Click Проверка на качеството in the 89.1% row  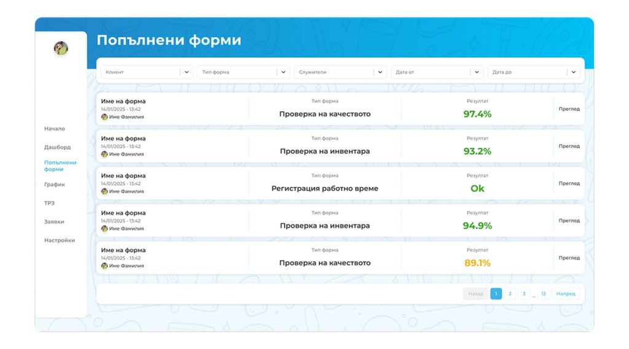click(325, 263)
